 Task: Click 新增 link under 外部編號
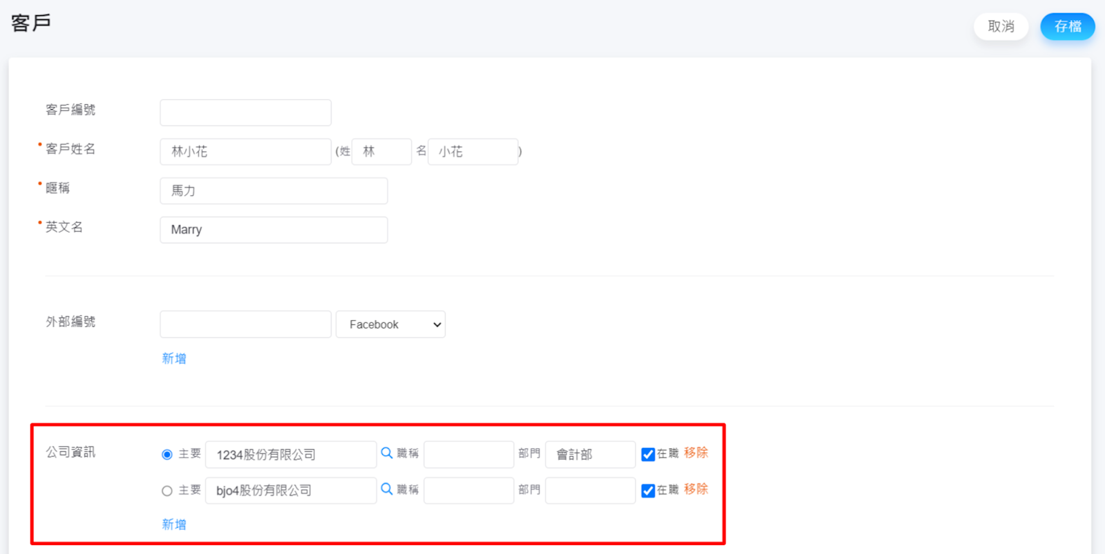pyautogui.click(x=173, y=358)
